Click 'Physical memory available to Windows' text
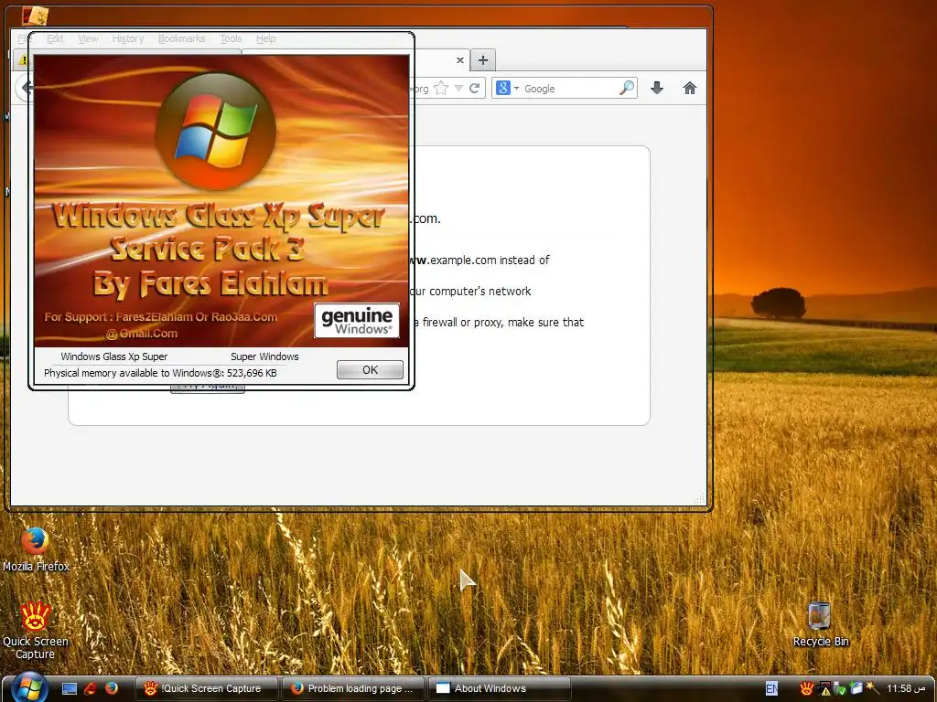Screen dimensions: 937x702 (x=160, y=373)
